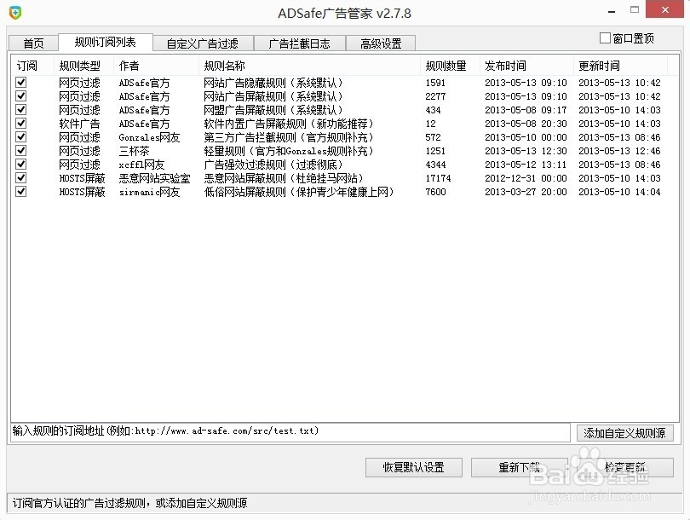Sort by the 规则数量 column header

(450, 66)
